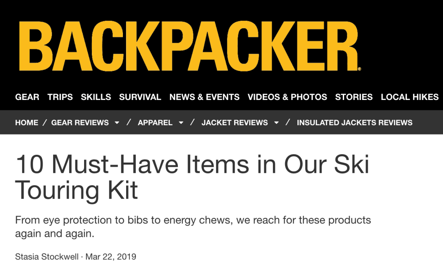Open the SKILLS menu item

(x=96, y=97)
